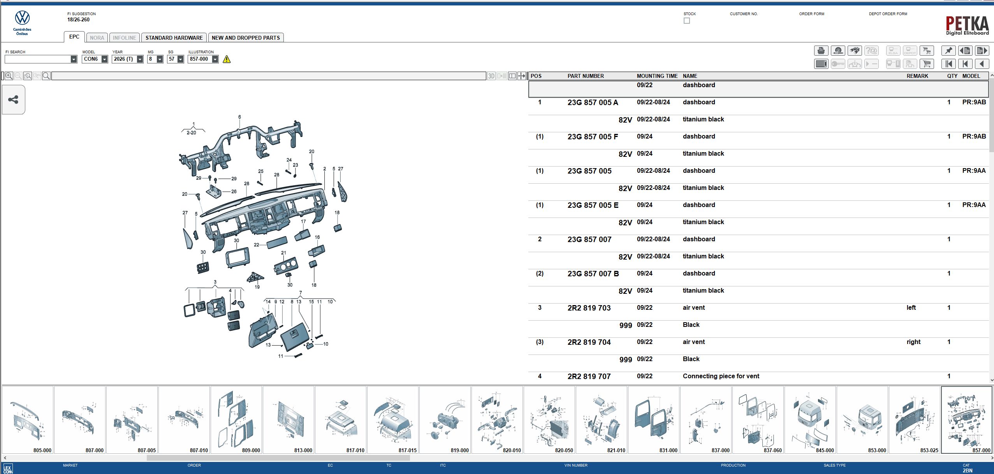994x474 pixels.
Task: Open the binoculars search tool
Action: 855,51
